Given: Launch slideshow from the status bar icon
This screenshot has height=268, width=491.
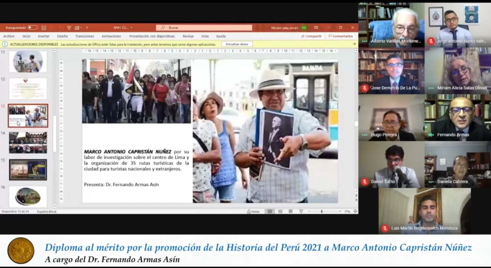Looking at the screenshot, I should 301,211.
